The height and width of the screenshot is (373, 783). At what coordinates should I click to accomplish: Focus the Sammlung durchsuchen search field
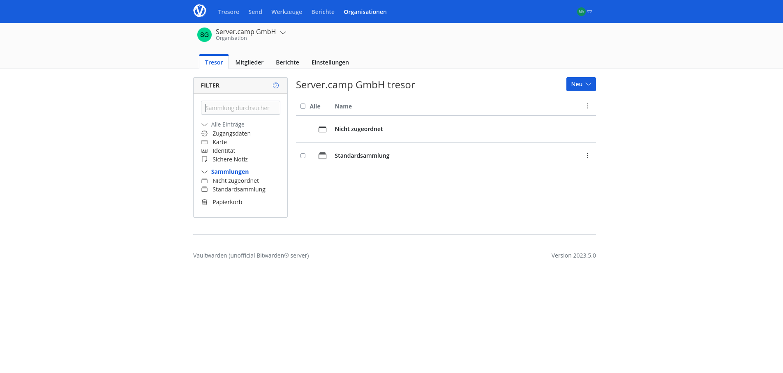(240, 108)
